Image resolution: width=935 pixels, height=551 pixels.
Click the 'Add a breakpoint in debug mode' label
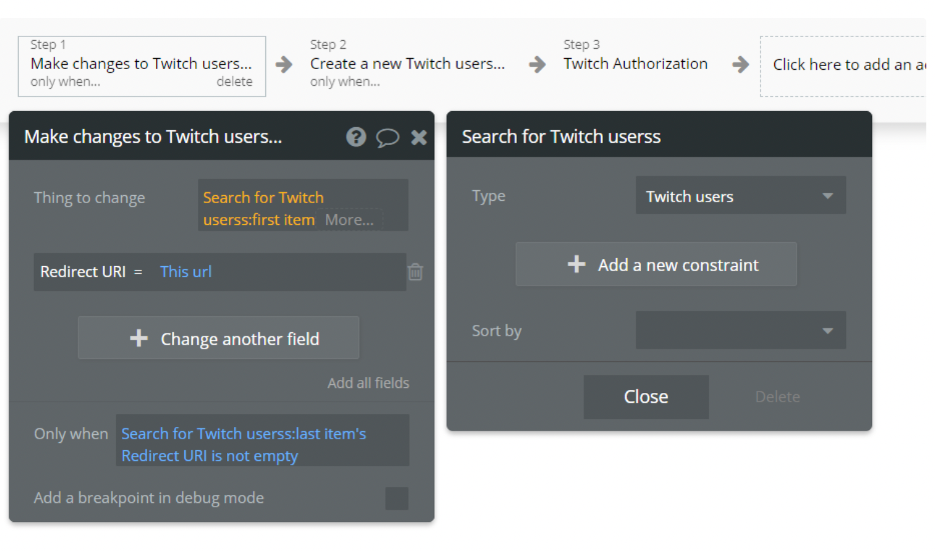tap(149, 498)
